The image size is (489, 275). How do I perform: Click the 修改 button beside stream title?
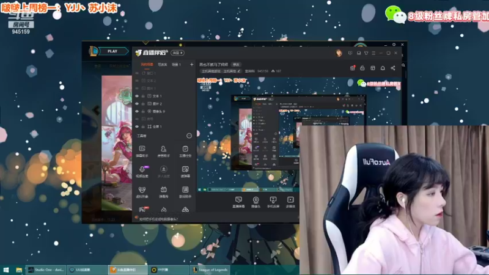236,65
